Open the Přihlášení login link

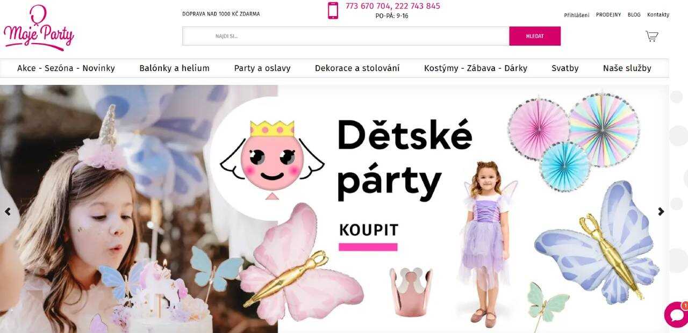click(x=577, y=15)
